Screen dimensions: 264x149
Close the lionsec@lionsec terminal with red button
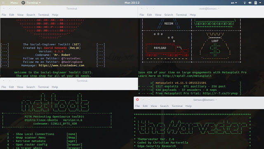click(137, 99)
